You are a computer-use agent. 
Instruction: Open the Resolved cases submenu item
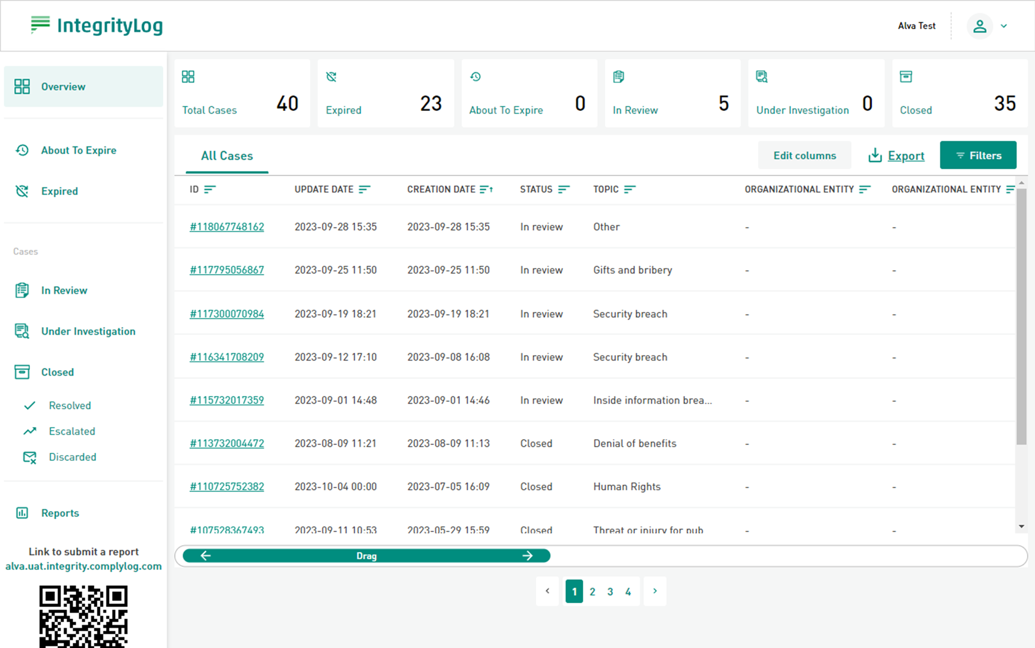[x=69, y=406]
